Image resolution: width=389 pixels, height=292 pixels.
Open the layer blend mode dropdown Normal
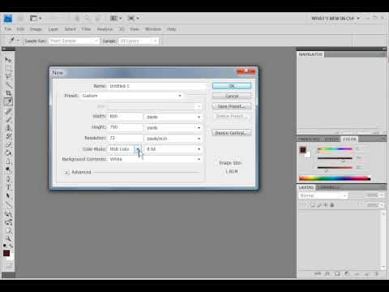(x=323, y=195)
